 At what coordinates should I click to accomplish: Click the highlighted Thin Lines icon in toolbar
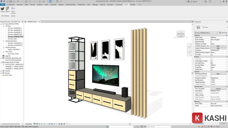coord(50,1)
